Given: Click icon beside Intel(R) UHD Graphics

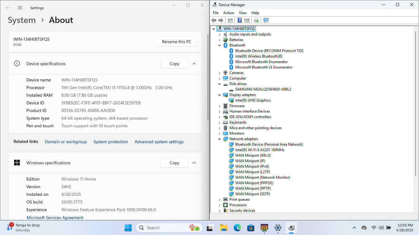Looking at the screenshot, I should tap(231, 100).
